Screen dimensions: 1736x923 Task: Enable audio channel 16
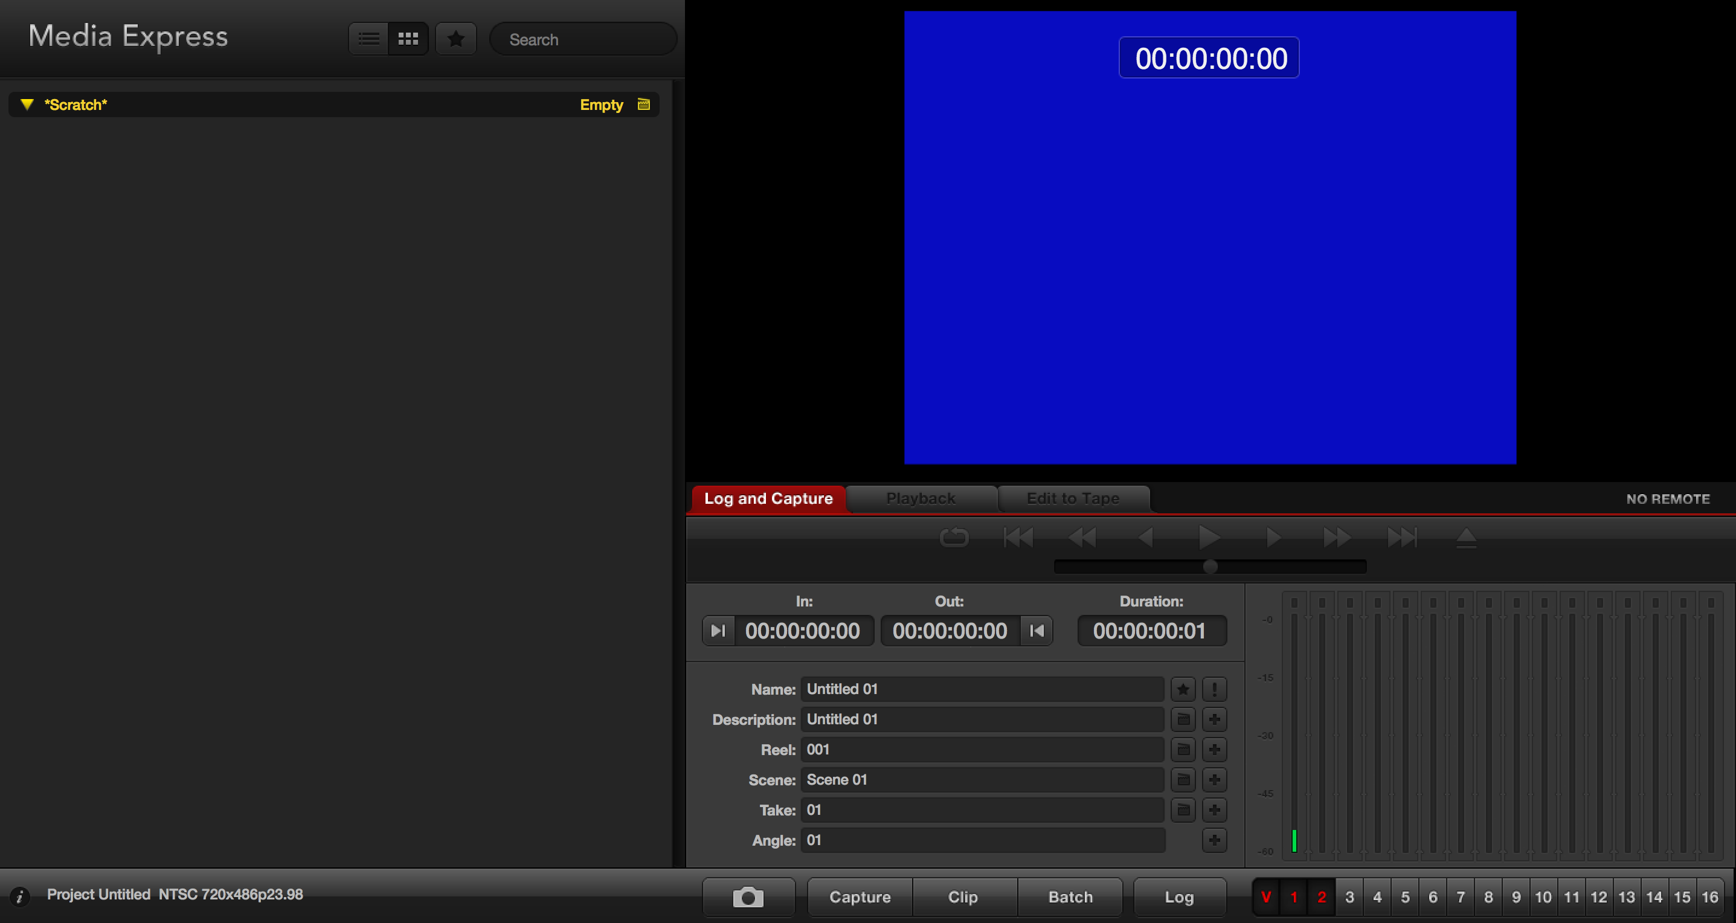click(1709, 898)
